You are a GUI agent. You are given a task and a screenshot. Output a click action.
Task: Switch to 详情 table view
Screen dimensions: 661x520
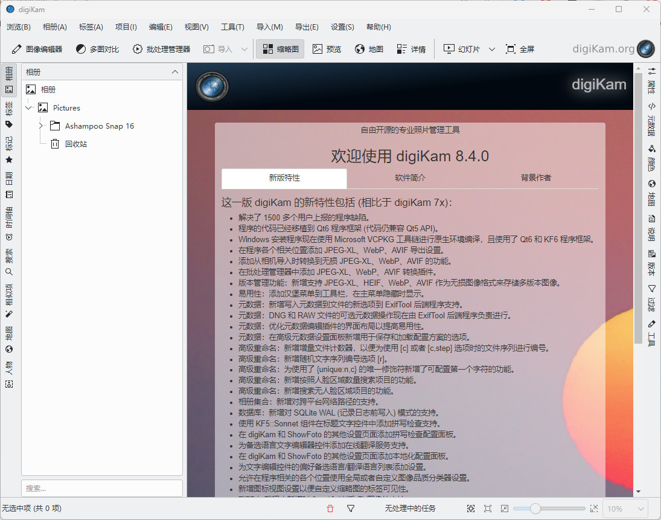pos(412,50)
